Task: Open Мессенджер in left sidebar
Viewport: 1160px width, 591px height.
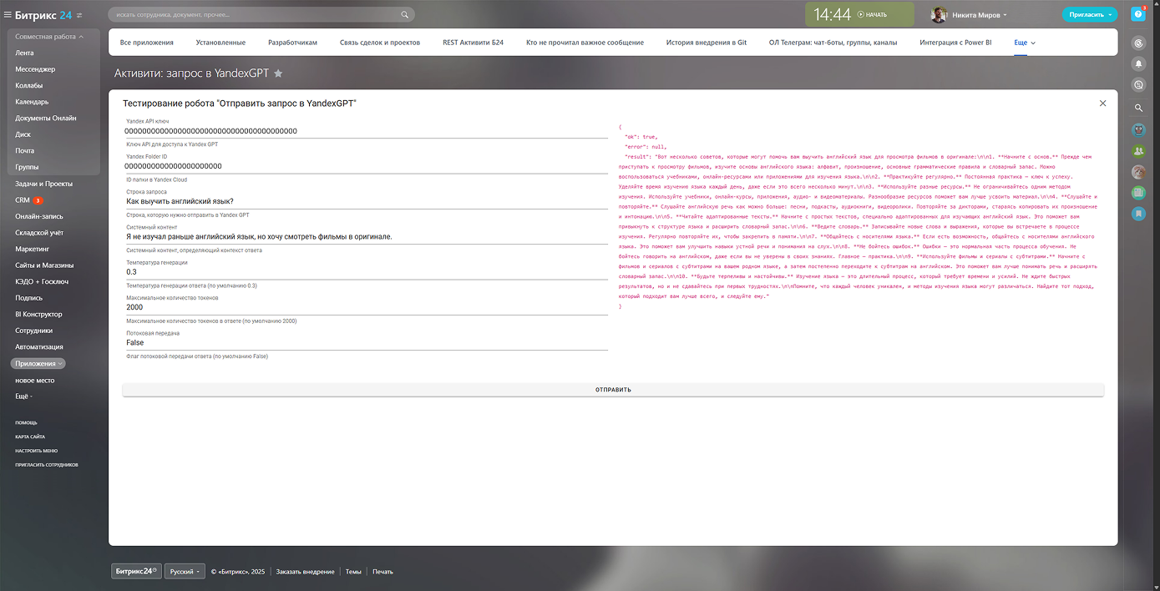Action: pos(35,69)
